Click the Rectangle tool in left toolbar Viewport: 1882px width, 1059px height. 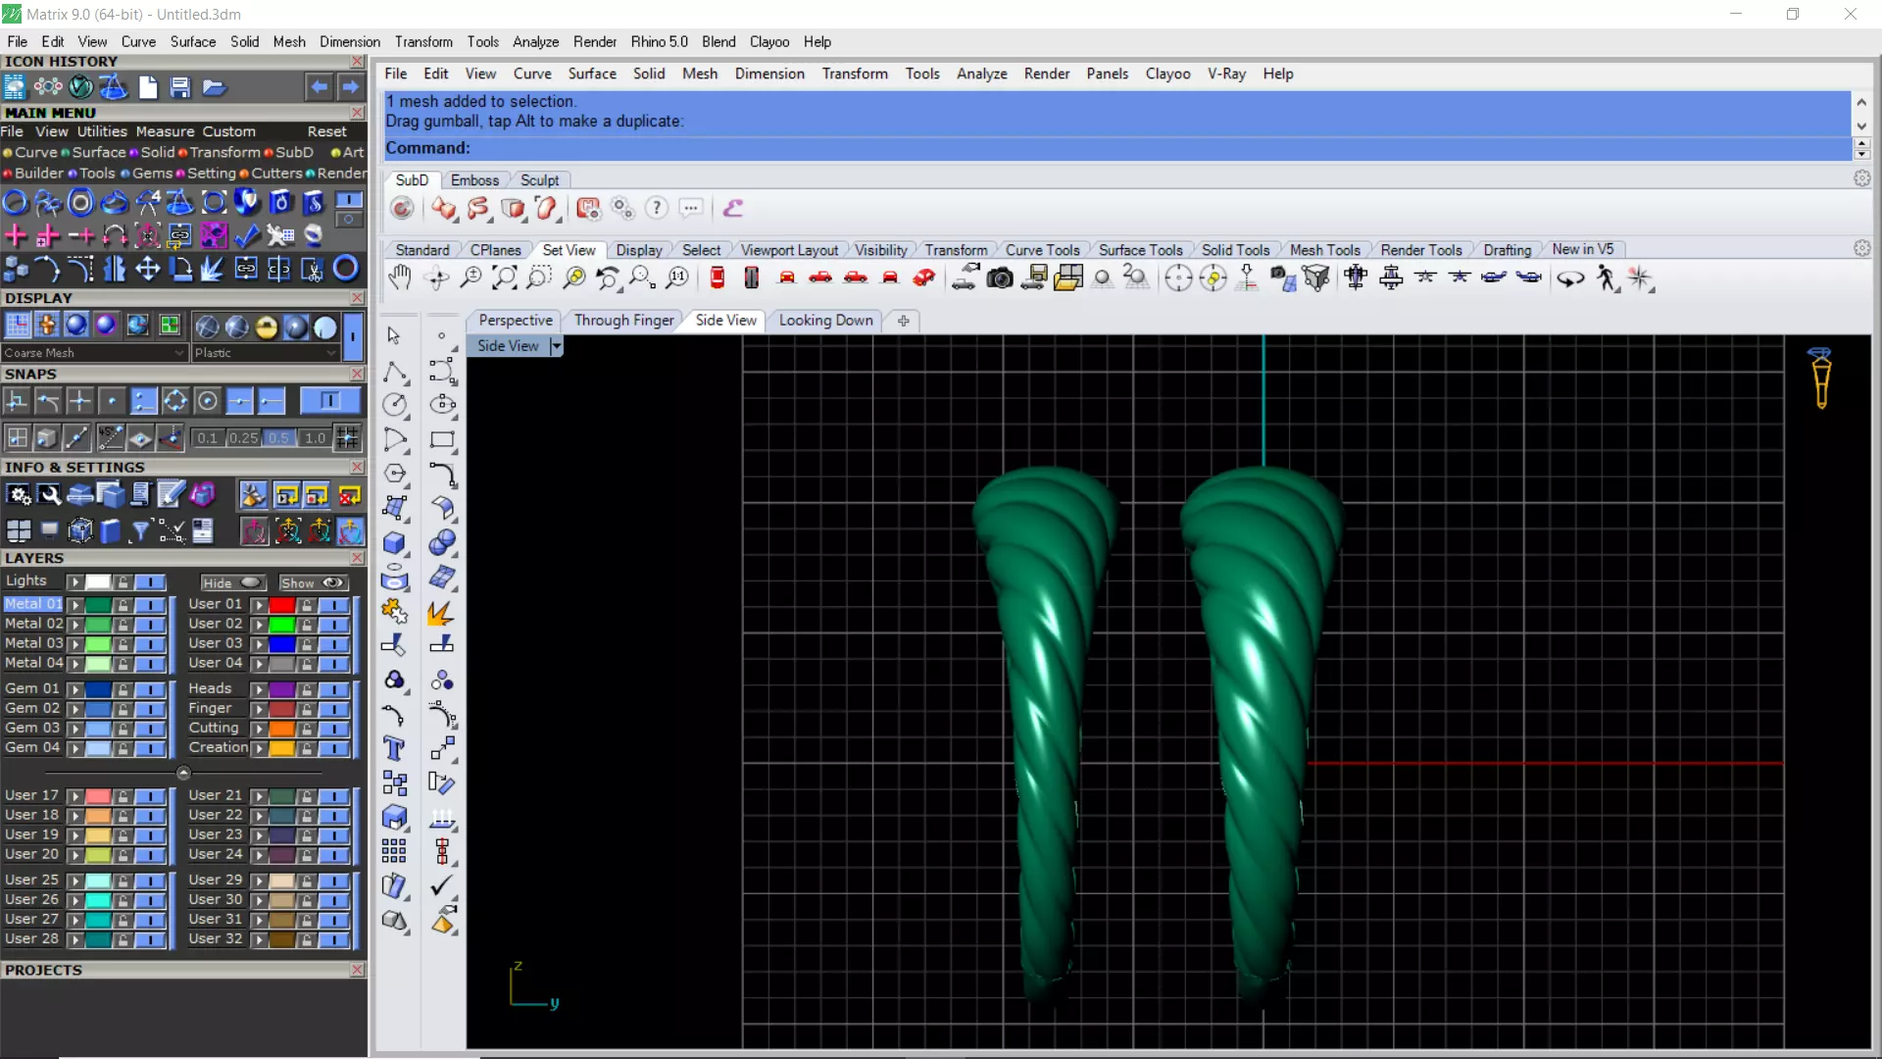pos(442,439)
